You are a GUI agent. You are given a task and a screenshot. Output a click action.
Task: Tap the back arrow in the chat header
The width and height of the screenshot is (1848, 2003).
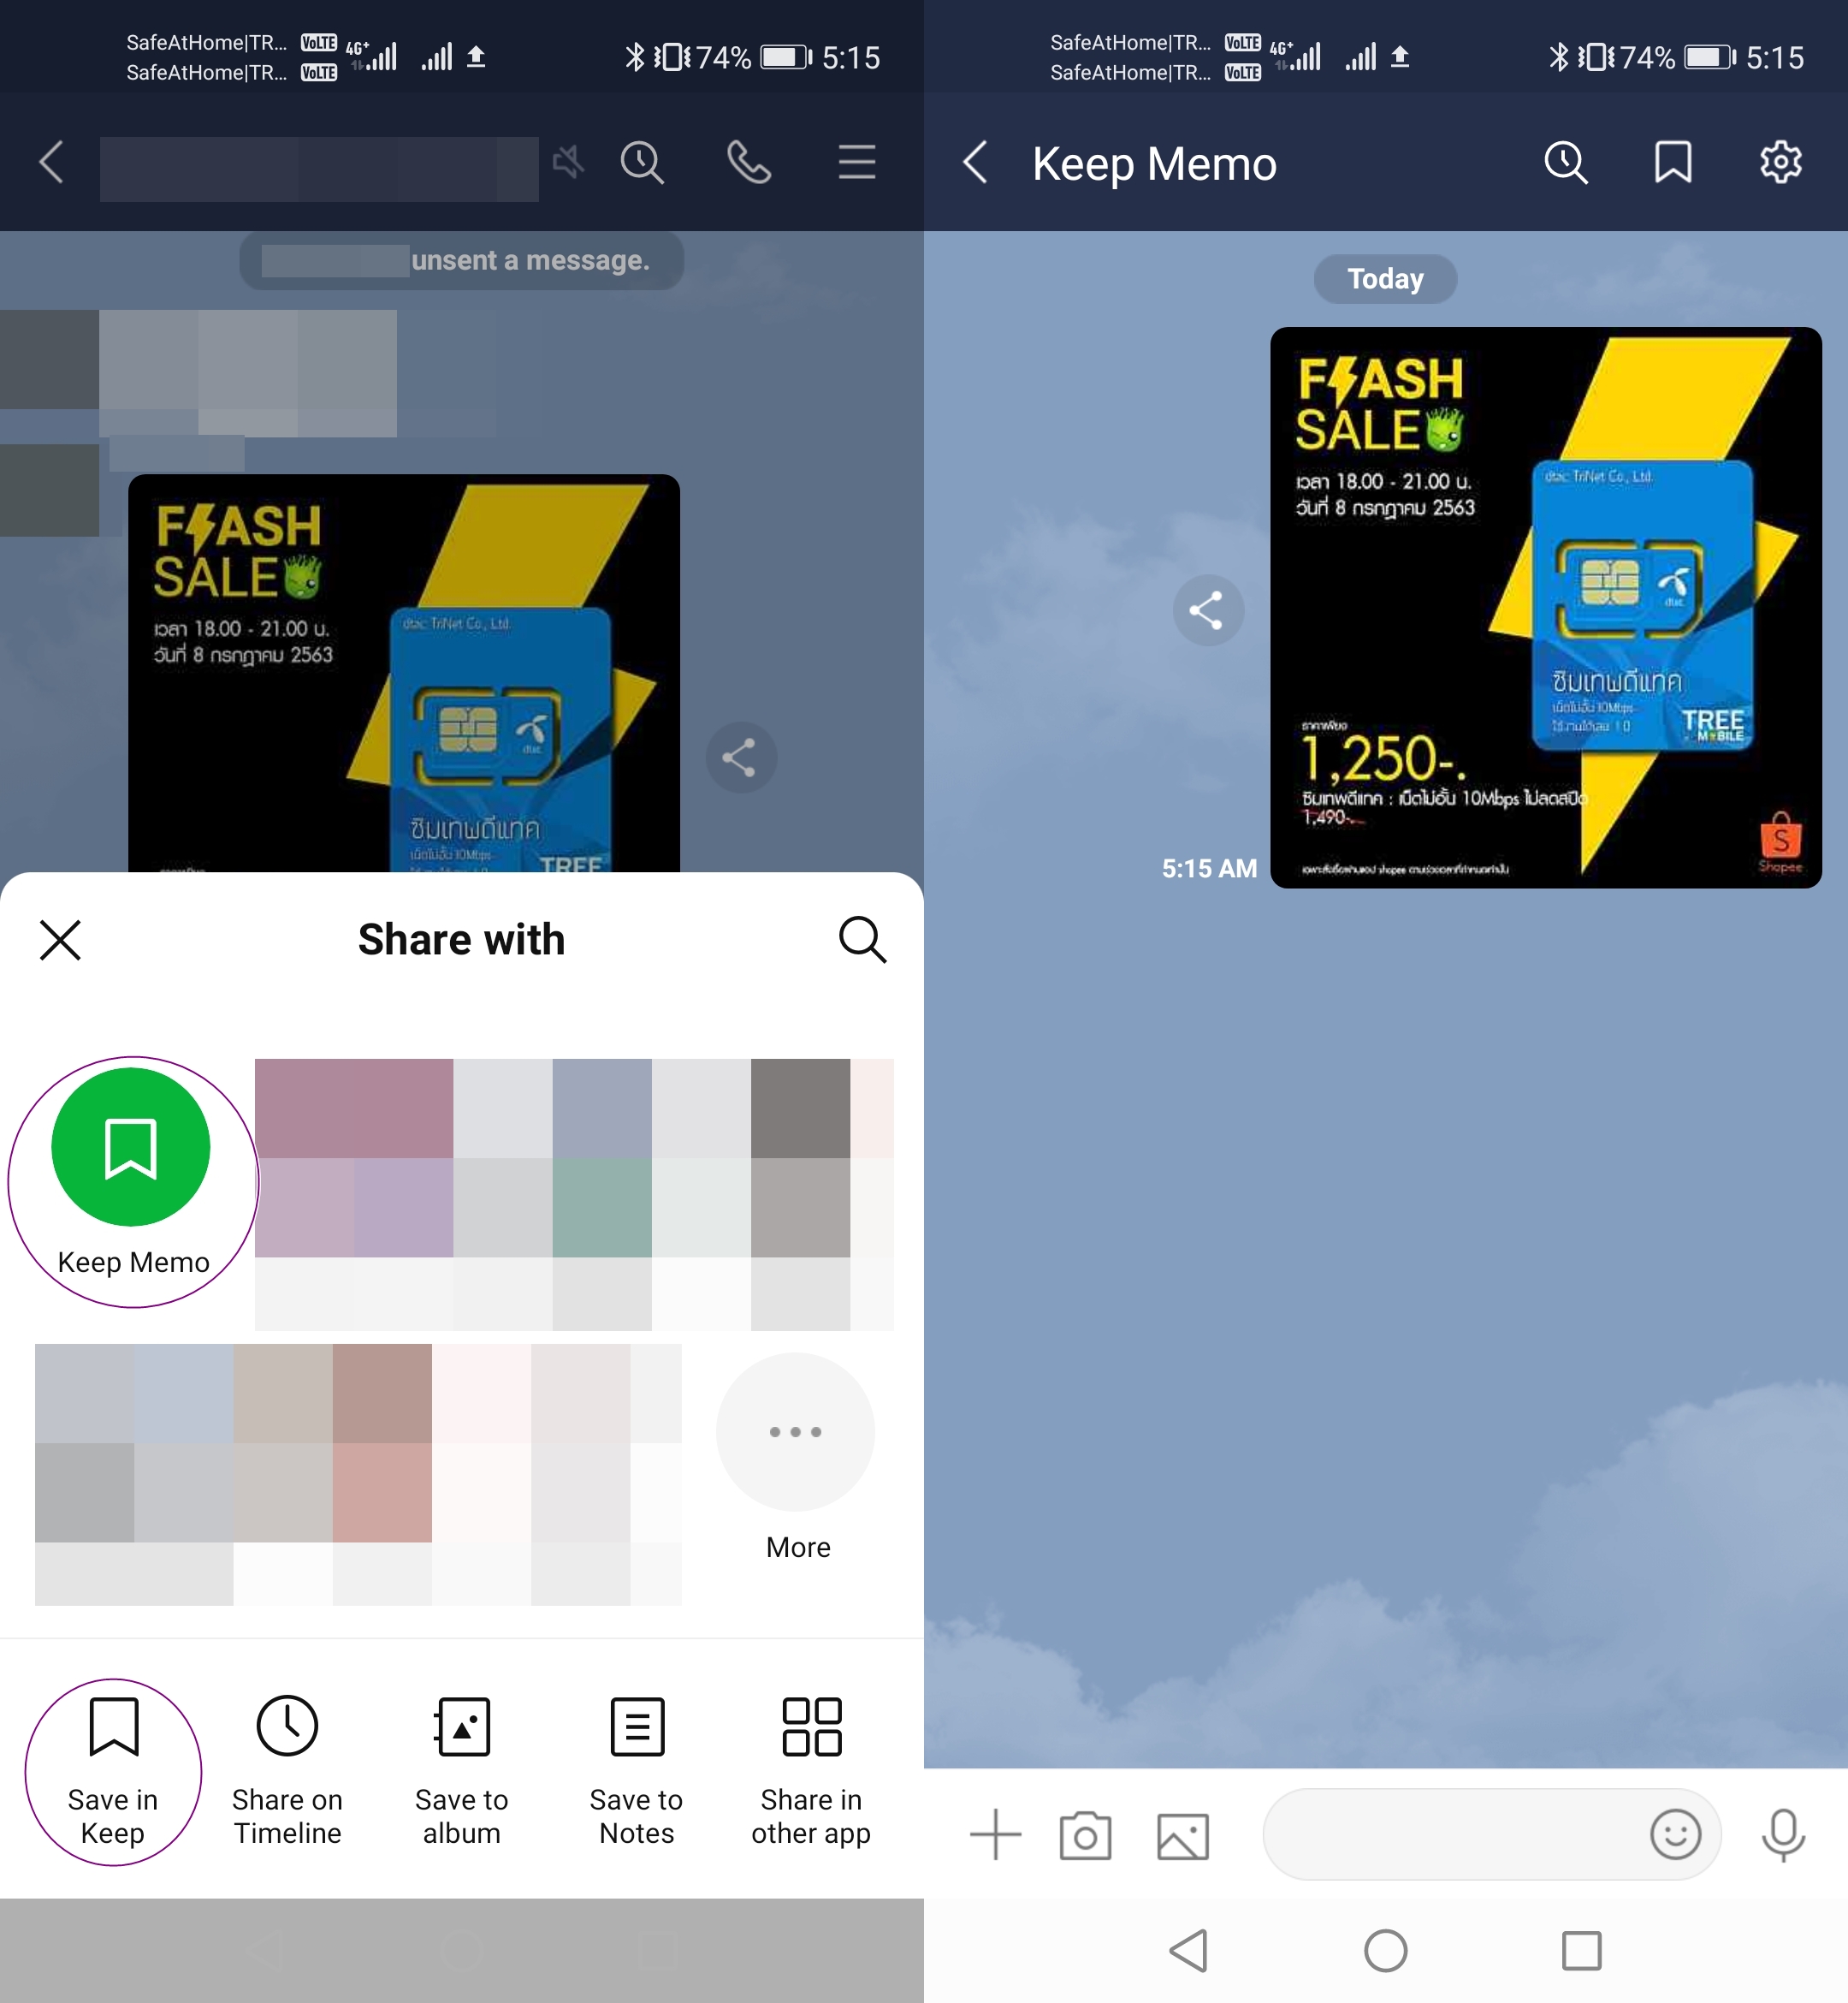[52, 162]
